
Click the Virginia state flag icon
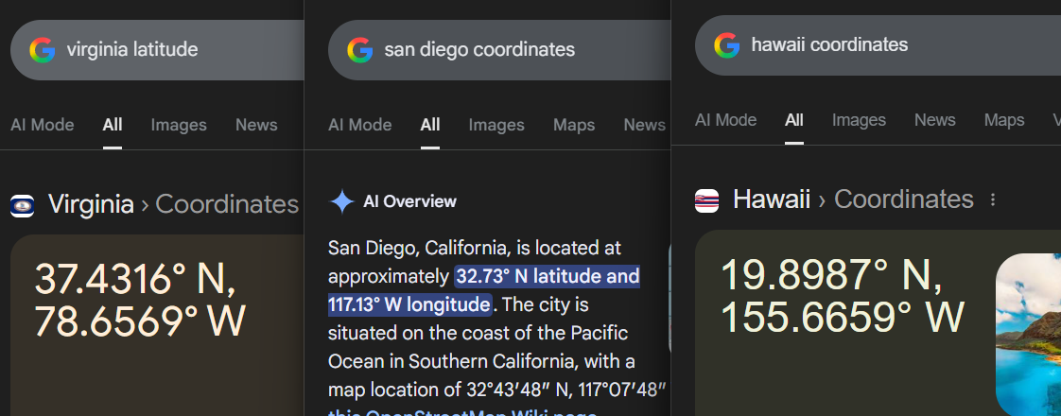coord(23,205)
